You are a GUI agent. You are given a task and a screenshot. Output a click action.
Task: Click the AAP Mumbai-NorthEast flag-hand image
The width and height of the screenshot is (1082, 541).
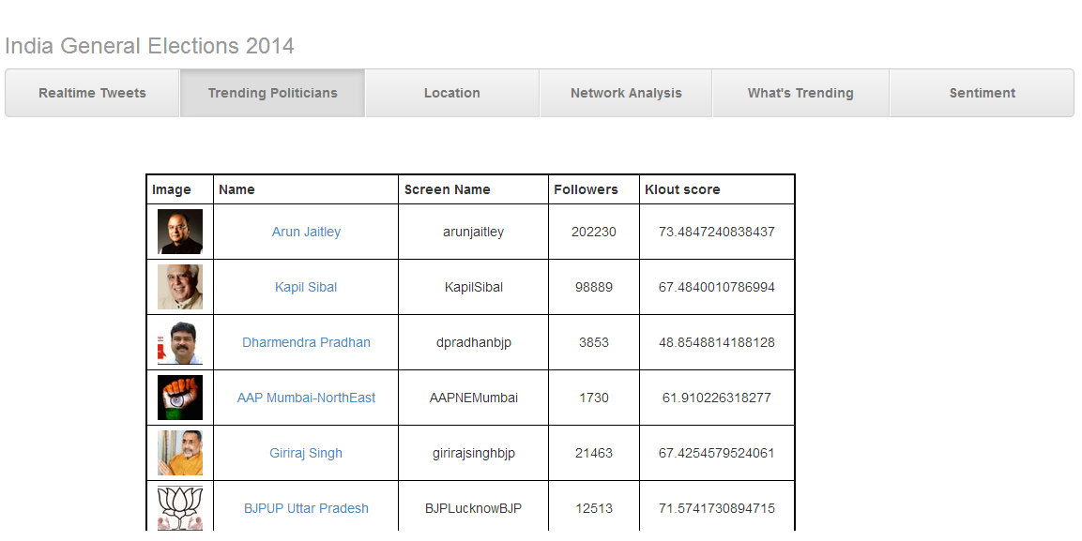coord(180,398)
